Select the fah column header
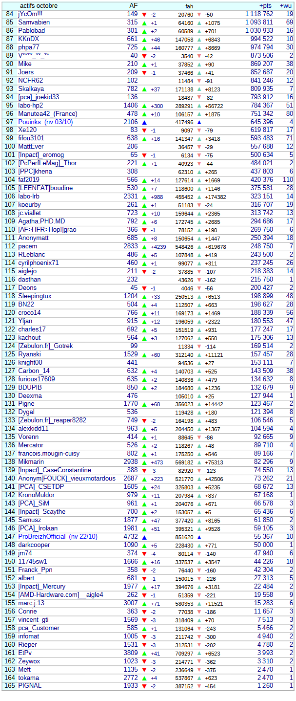 pyautogui.click(x=189, y=6)
